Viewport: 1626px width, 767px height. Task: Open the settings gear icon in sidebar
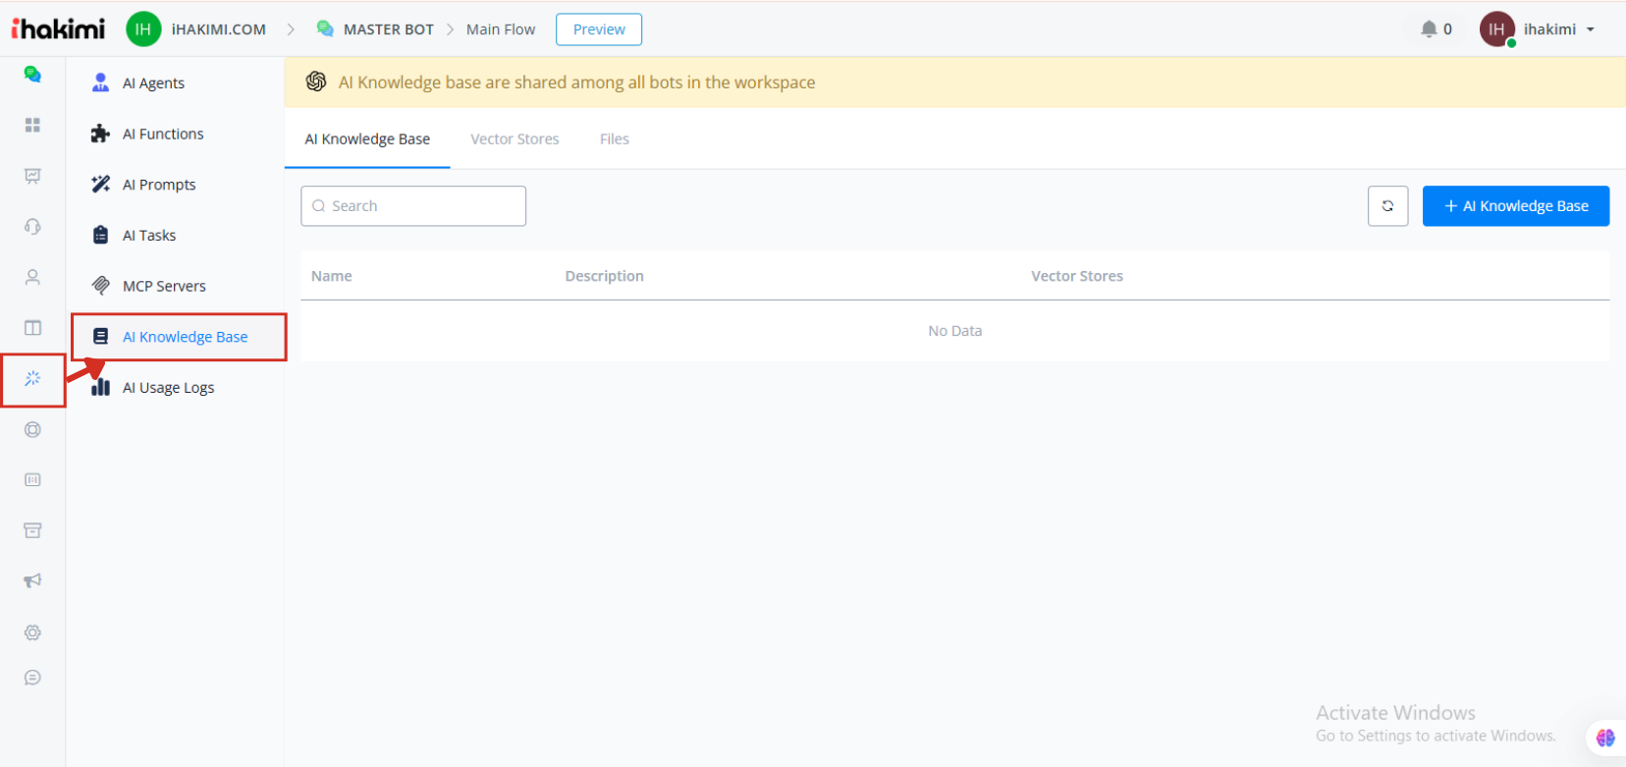(32, 632)
